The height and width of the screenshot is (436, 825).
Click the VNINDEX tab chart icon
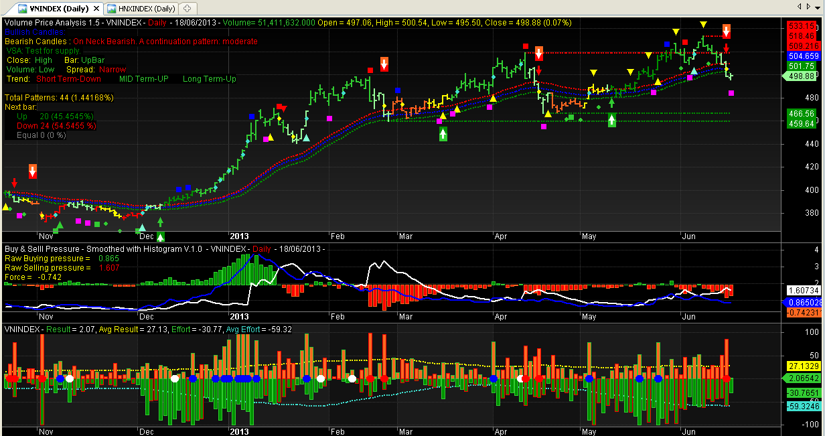(x=22, y=9)
